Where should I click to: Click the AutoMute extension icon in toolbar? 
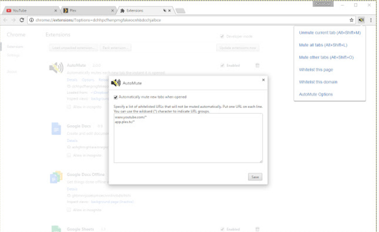tap(361, 20)
